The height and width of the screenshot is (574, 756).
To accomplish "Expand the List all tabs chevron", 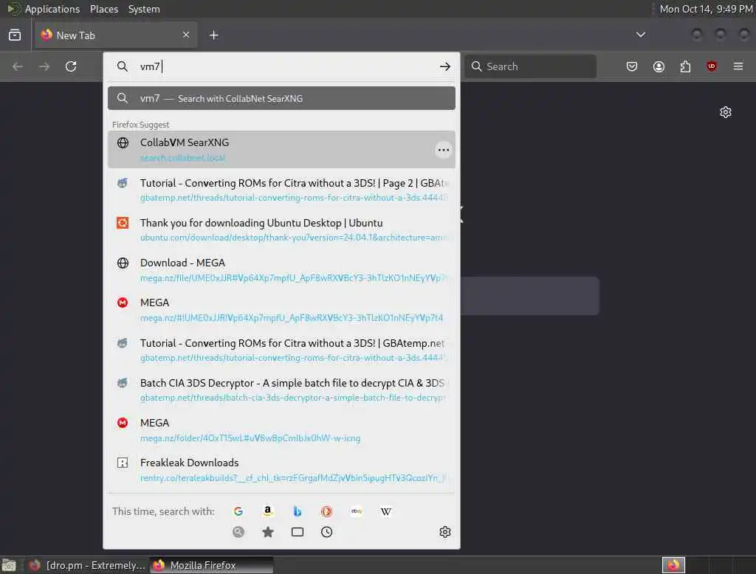I will tap(640, 35).
